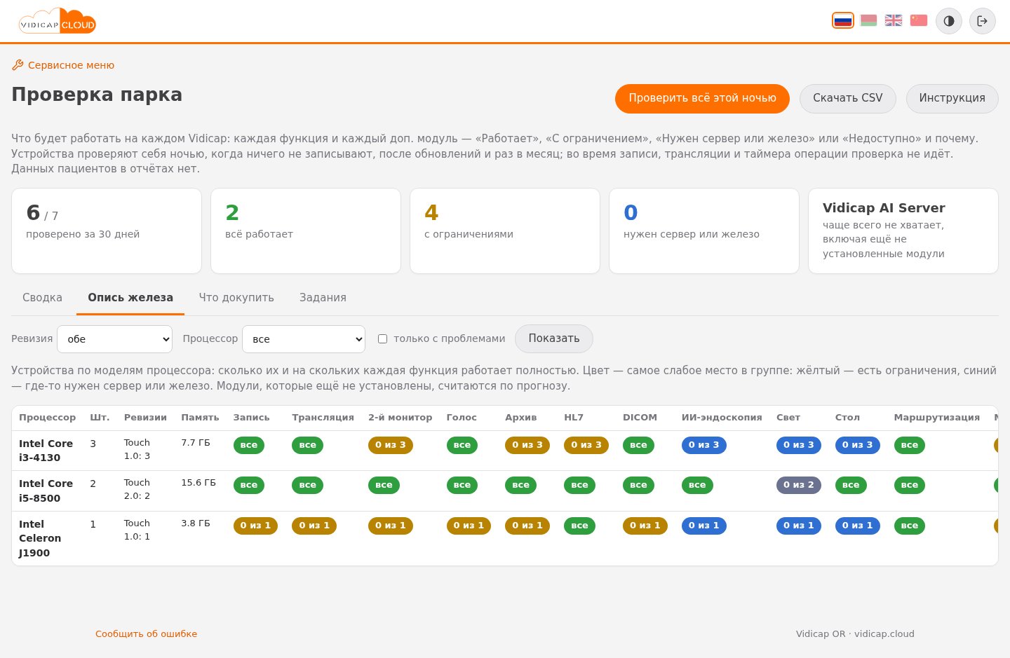The height and width of the screenshot is (658, 1010).
Task: Switch language with the Belarusian flag
Action: tap(868, 20)
